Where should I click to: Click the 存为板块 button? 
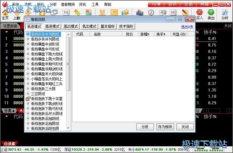(165, 127)
